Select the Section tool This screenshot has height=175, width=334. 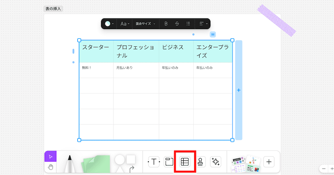[169, 162]
